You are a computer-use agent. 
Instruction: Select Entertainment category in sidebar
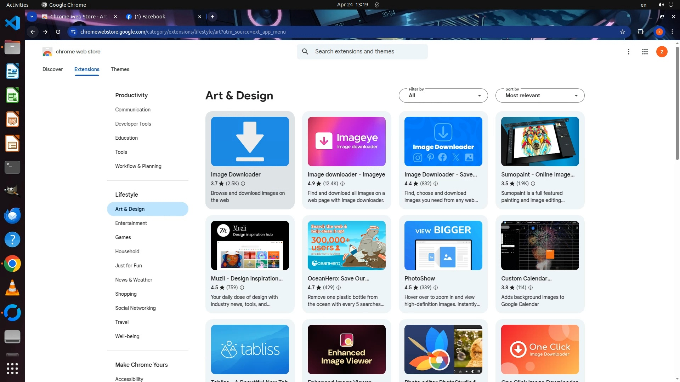tap(131, 223)
